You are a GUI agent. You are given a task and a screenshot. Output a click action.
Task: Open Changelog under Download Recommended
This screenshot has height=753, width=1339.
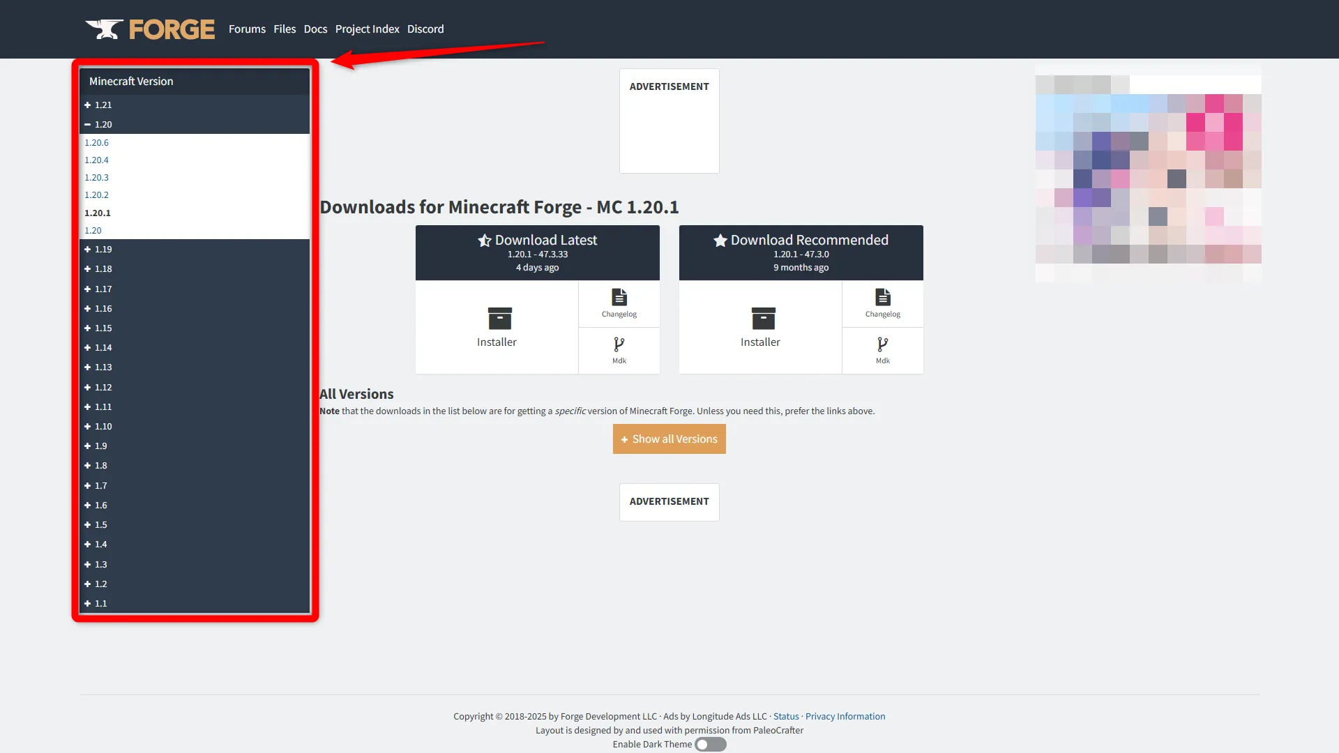coord(882,303)
